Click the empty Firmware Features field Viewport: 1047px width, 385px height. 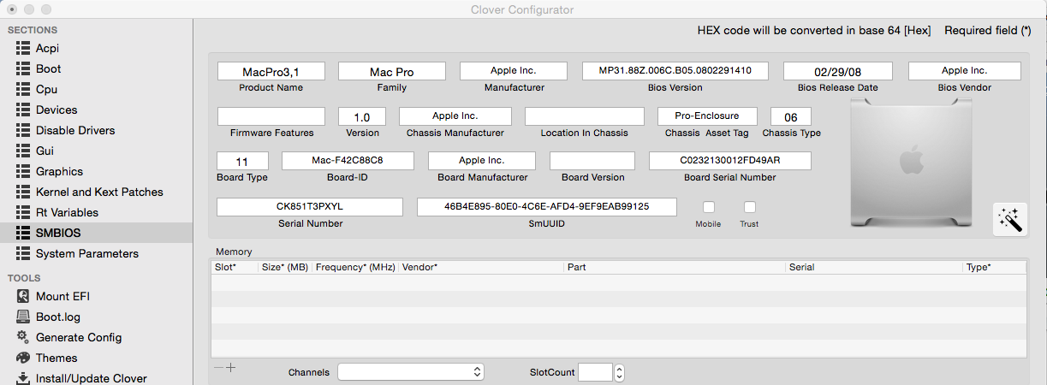click(x=271, y=116)
